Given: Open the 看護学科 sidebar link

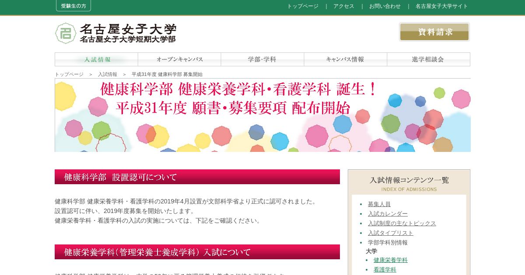Looking at the screenshot, I should click(385, 269).
